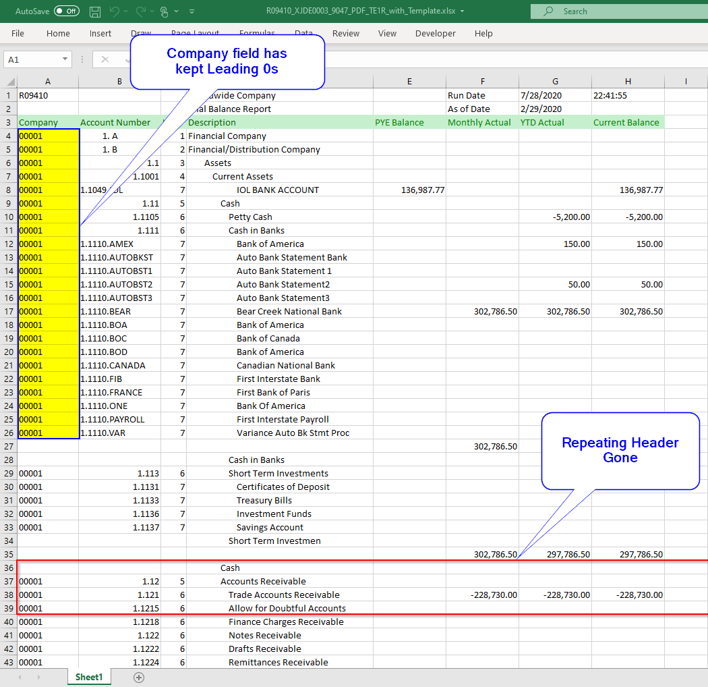Screen dimensions: 708x687
Task: Open the Name Box dropdown
Action: click(x=64, y=59)
